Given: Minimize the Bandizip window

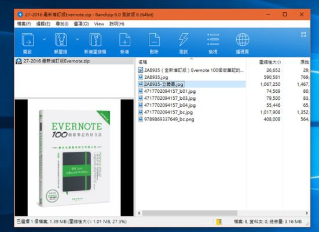Looking at the screenshot, I should [x=269, y=14].
